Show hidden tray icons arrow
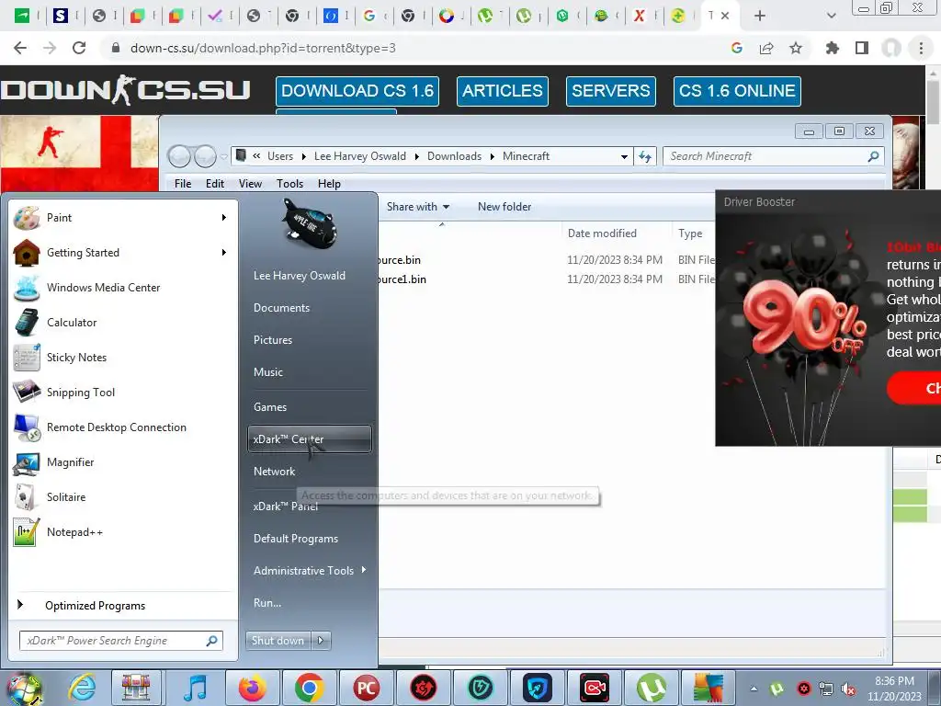The image size is (941, 706). click(x=754, y=689)
